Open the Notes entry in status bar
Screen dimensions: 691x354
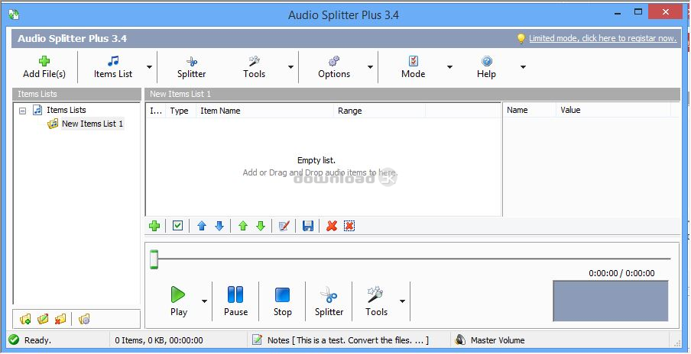click(x=340, y=340)
